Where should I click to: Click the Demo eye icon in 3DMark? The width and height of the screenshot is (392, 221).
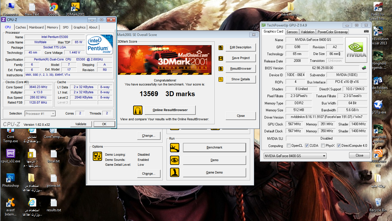(175, 160)
